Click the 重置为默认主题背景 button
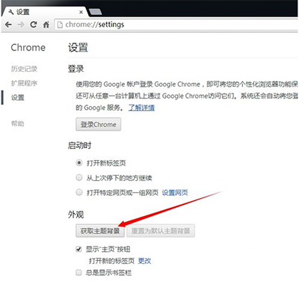This screenshot has height=293, width=299. point(161,231)
